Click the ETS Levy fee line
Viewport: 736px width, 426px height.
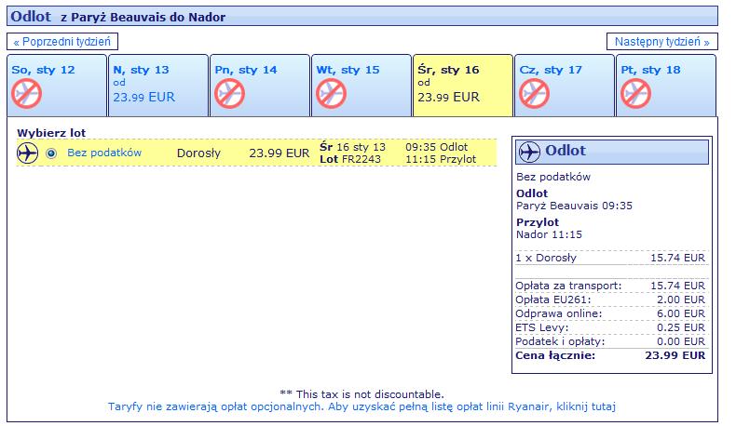point(610,327)
